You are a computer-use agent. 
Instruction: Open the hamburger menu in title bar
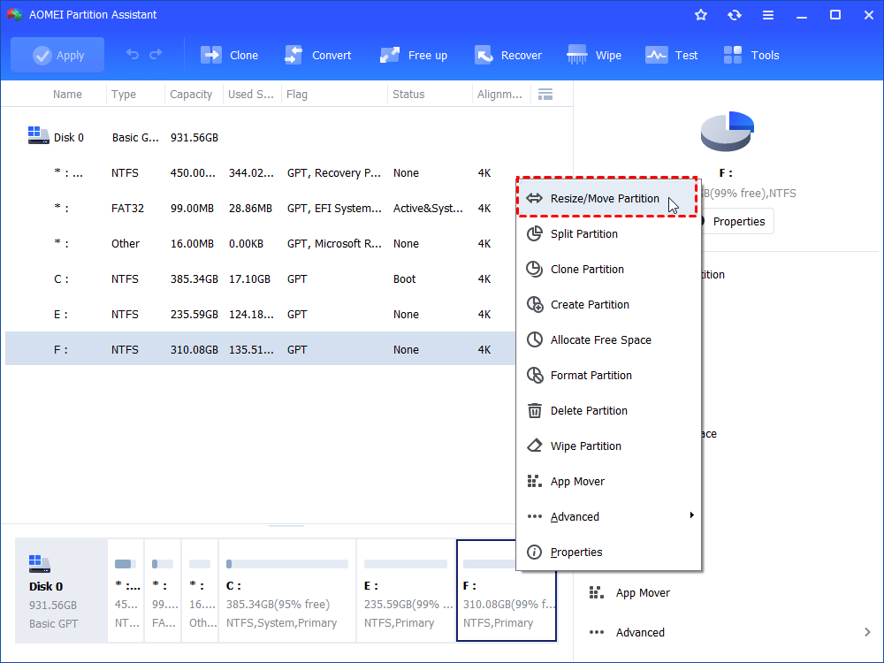(x=767, y=14)
